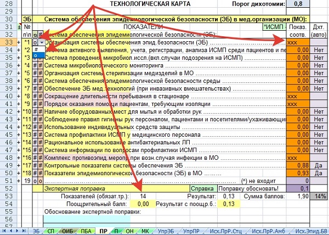Click the green *ИСМП cell link
Screen dimensions: 329x235
pyautogui.click(x=274, y=27)
